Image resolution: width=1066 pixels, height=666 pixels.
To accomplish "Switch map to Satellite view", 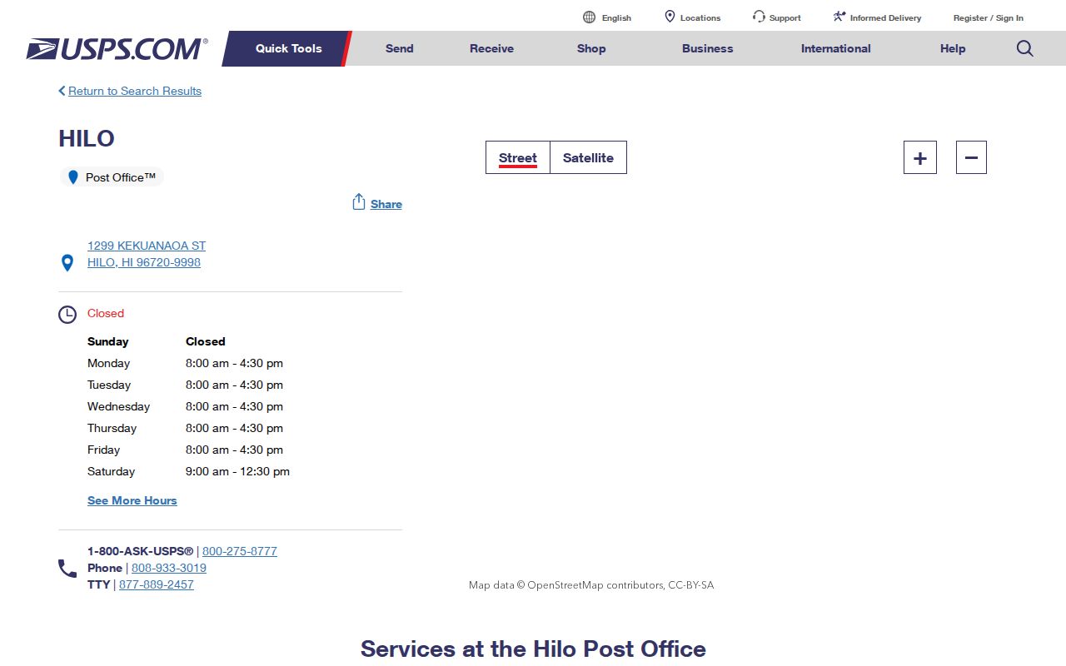I will pos(588,157).
